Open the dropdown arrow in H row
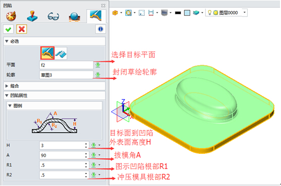 pyautogui.click(x=99, y=145)
